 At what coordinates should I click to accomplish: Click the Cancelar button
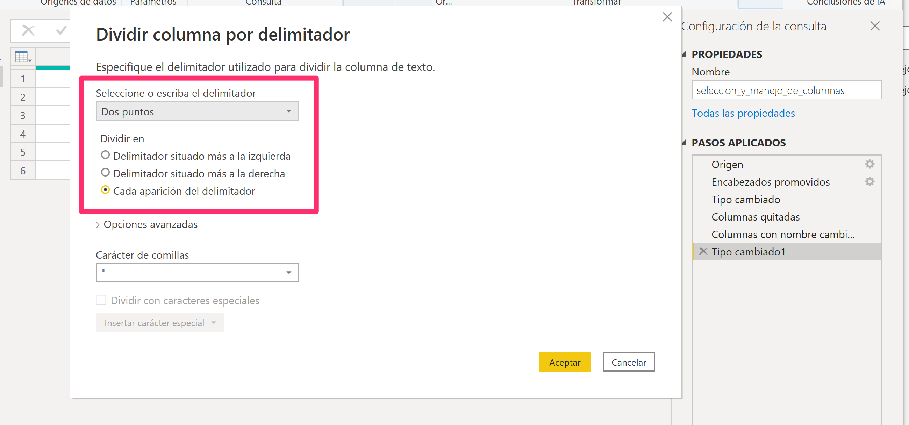tap(629, 362)
